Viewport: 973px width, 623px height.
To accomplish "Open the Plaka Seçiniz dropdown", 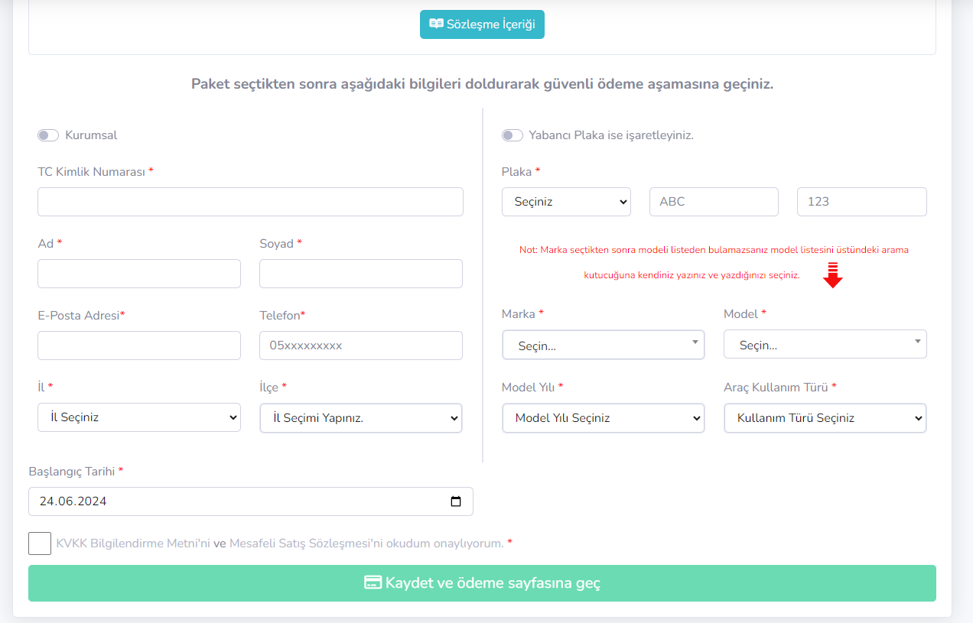I will 566,202.
